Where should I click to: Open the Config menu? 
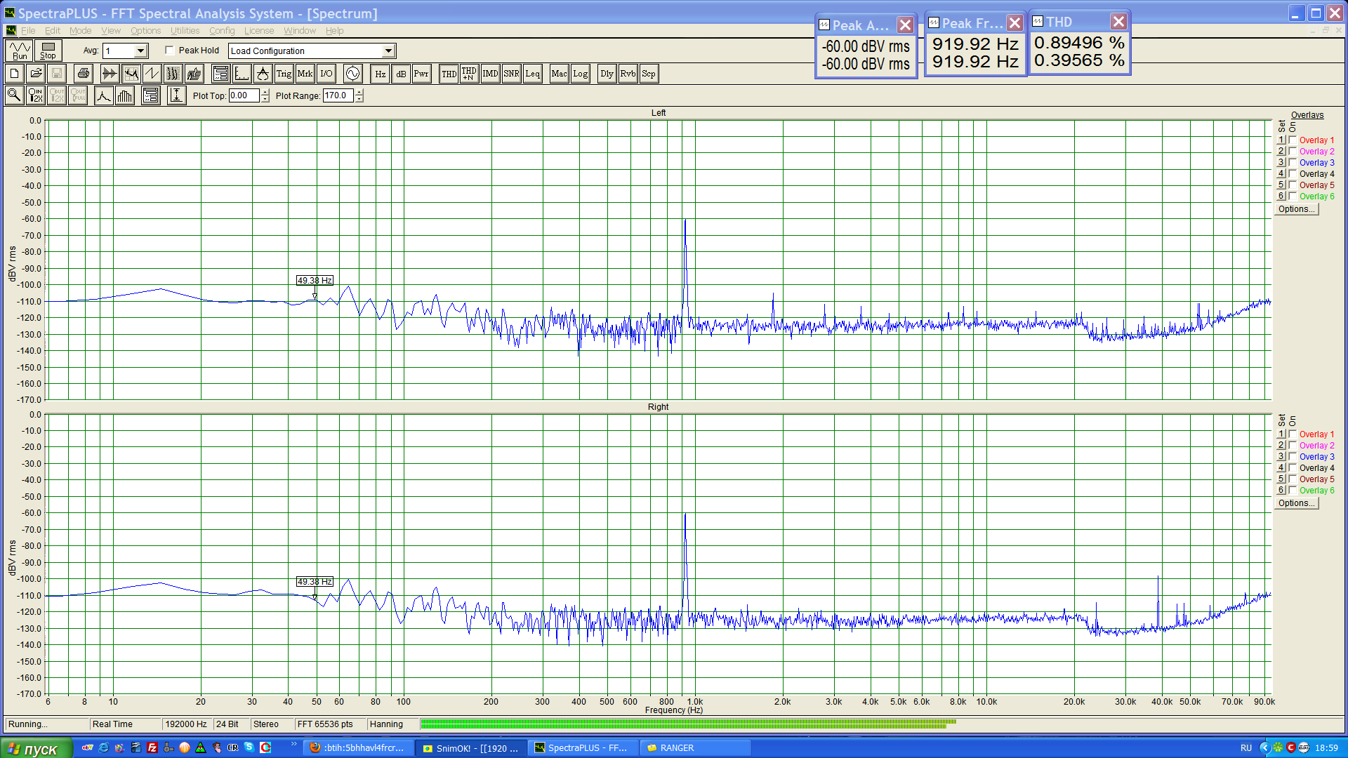(x=222, y=31)
